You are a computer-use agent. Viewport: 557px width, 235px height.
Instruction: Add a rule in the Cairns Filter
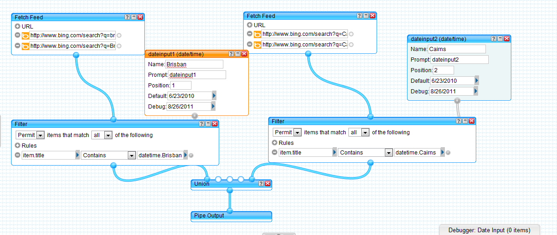pos(275,143)
